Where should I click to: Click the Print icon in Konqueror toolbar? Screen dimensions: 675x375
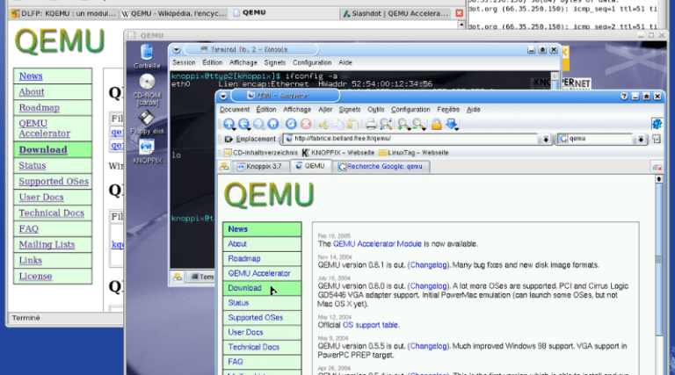point(372,124)
